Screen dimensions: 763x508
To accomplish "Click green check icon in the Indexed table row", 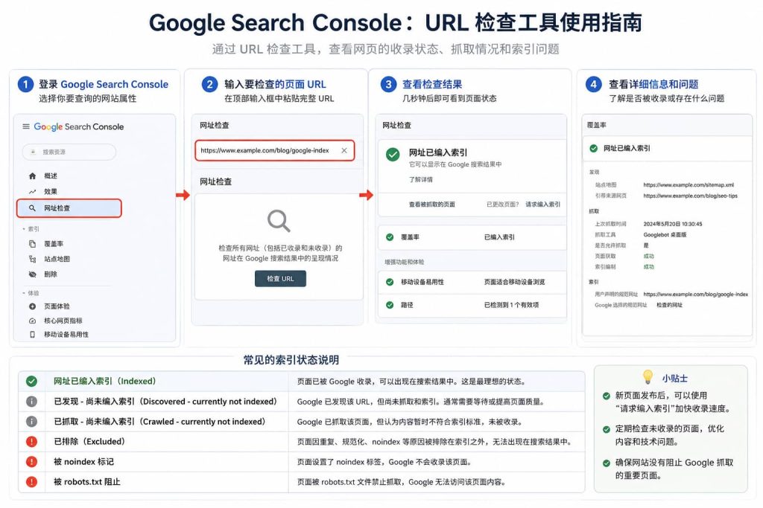I will coord(31,382).
